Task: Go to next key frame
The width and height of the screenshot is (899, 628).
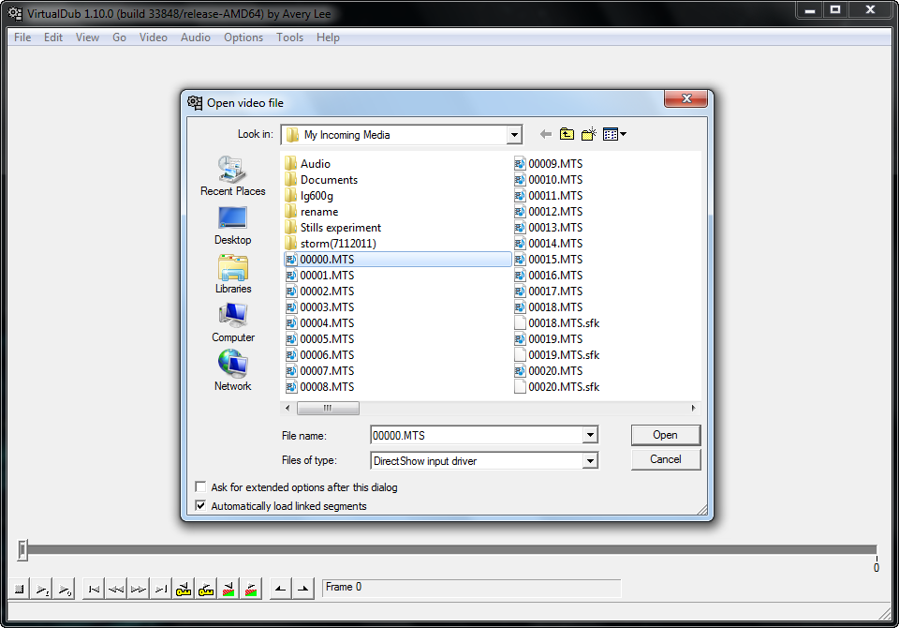Action: pyautogui.click(x=206, y=589)
